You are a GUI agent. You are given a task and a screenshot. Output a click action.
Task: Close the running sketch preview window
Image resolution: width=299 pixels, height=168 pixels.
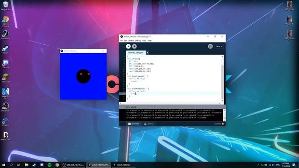(103, 51)
